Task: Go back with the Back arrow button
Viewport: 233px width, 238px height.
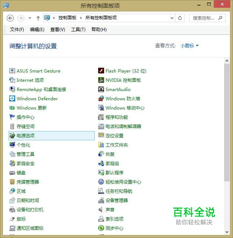Action: point(10,18)
